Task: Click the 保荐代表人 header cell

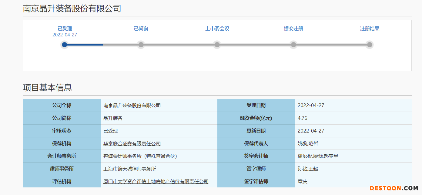Action: pyautogui.click(x=256, y=144)
